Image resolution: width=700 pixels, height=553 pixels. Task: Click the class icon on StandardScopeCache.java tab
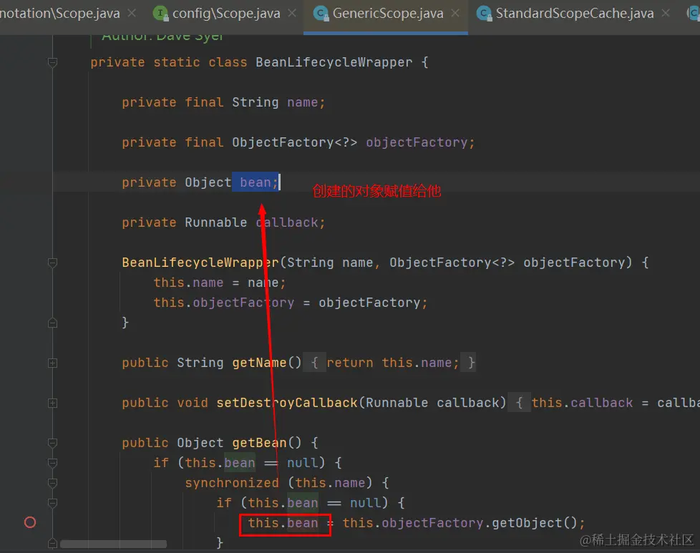(485, 14)
